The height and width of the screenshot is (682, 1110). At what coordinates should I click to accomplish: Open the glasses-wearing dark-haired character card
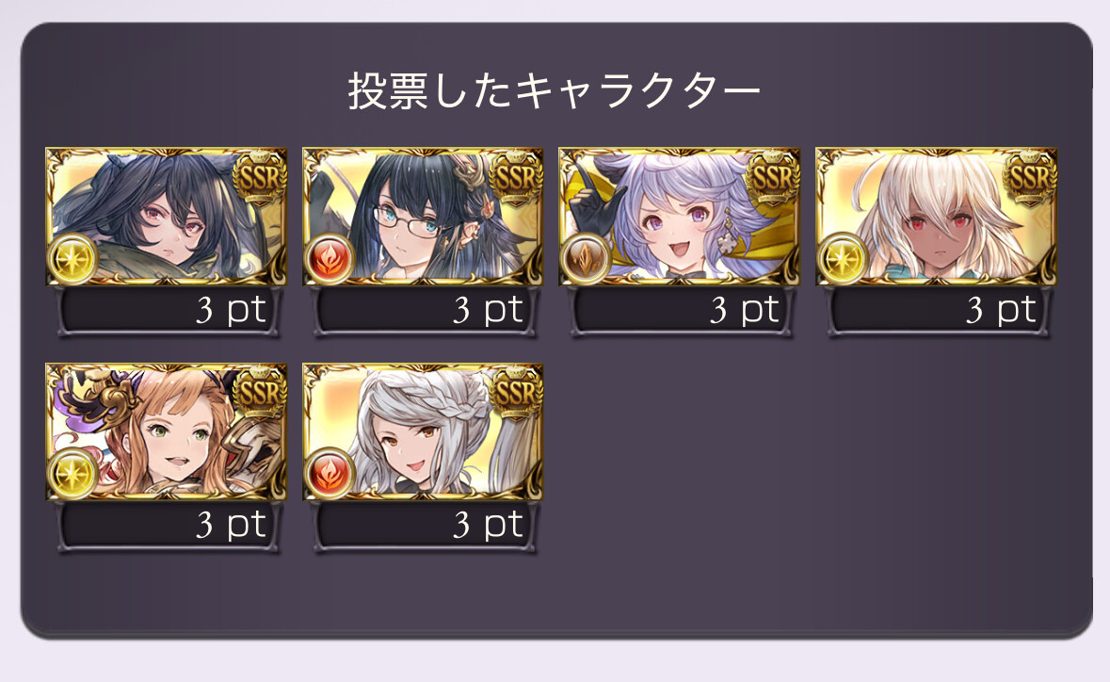click(x=424, y=217)
